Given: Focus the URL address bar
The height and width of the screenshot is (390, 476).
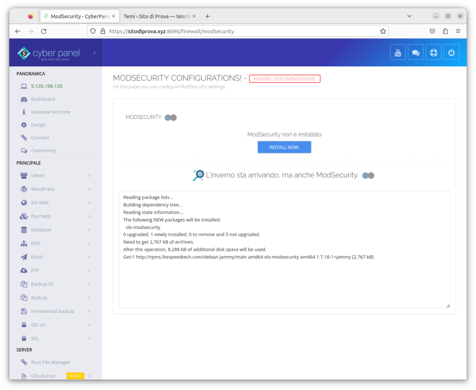Looking at the screenshot, I should tap(238, 31).
